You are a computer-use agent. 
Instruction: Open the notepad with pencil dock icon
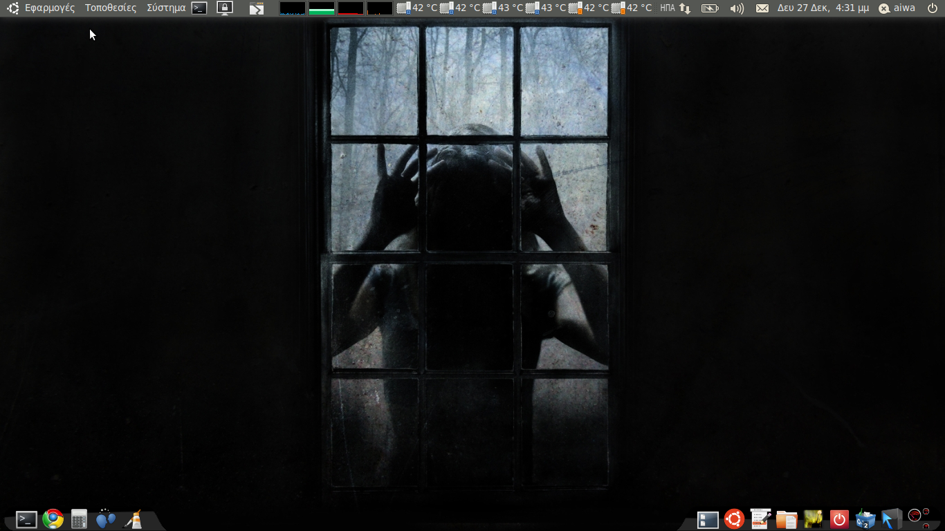point(760,519)
